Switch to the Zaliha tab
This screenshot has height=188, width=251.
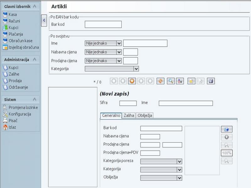pos(129,115)
